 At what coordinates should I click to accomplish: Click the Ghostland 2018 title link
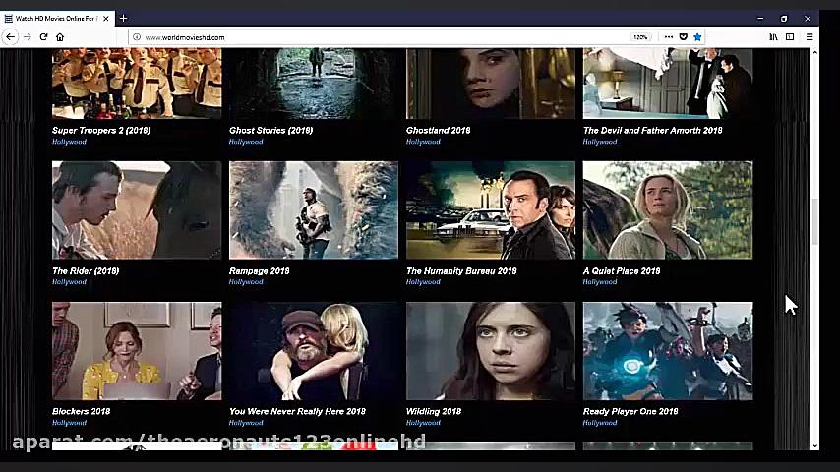(439, 130)
